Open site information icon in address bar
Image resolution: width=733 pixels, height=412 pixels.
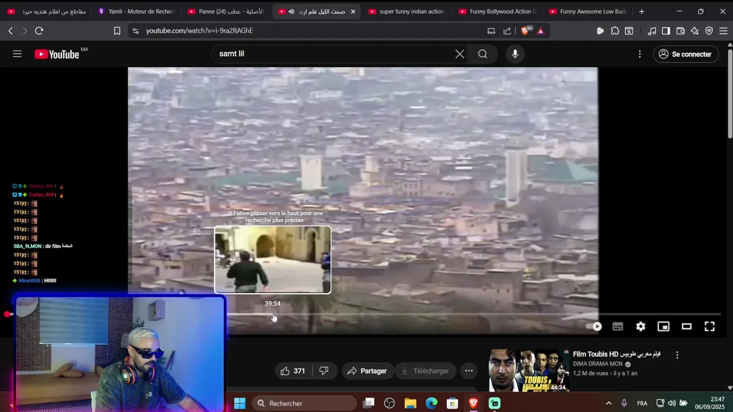[135, 31]
